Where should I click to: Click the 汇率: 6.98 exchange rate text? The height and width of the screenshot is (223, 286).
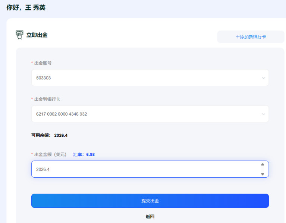click(x=84, y=155)
